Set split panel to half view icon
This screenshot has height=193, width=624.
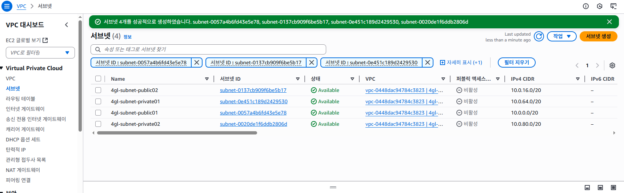pos(600,188)
